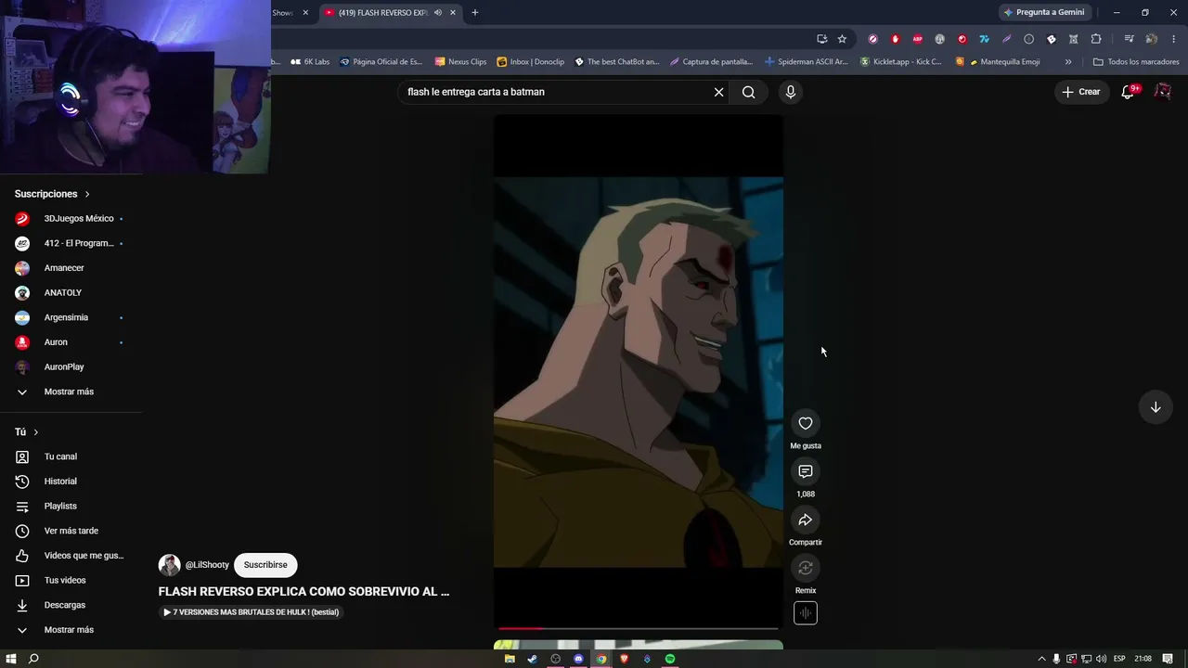Screen dimensions: 1188x668
Task: Open the @LilShooty channel link
Action: [207, 565]
